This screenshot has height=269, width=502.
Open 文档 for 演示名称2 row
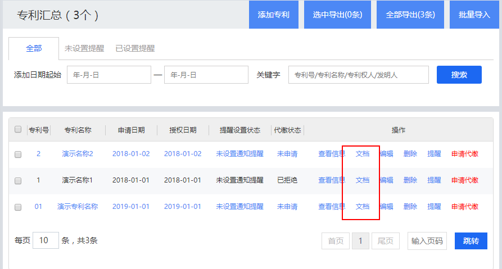pyautogui.click(x=363, y=154)
